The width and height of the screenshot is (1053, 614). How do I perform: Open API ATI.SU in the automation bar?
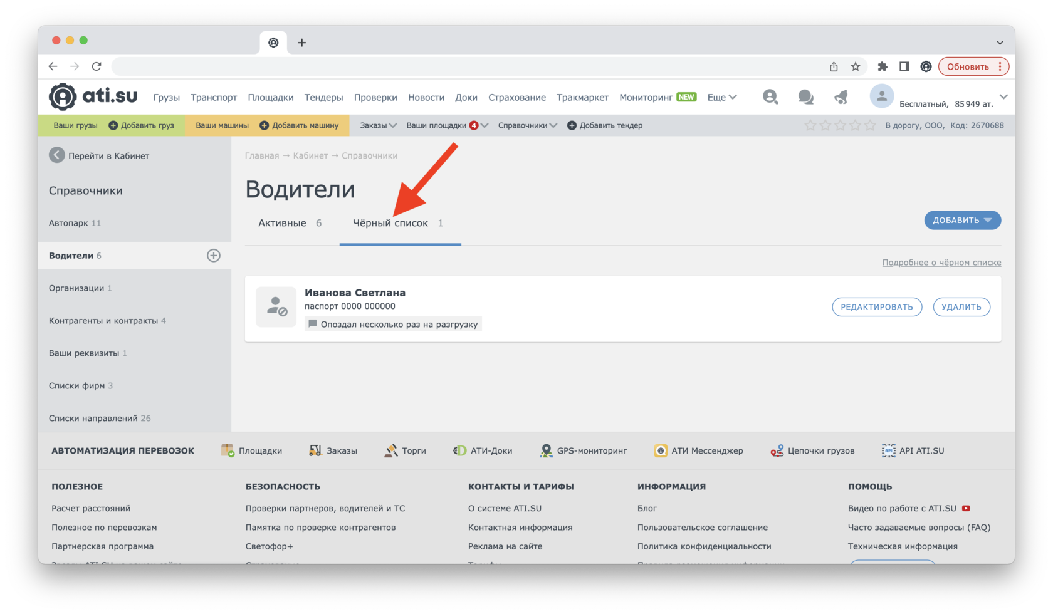coord(913,450)
